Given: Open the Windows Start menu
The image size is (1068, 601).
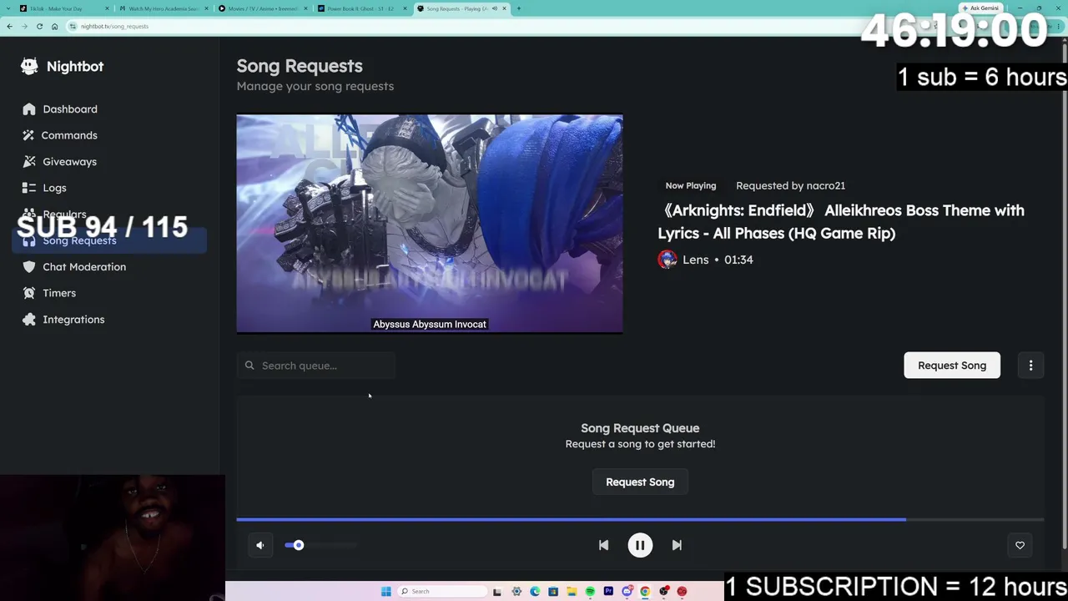Looking at the screenshot, I should [x=386, y=592].
